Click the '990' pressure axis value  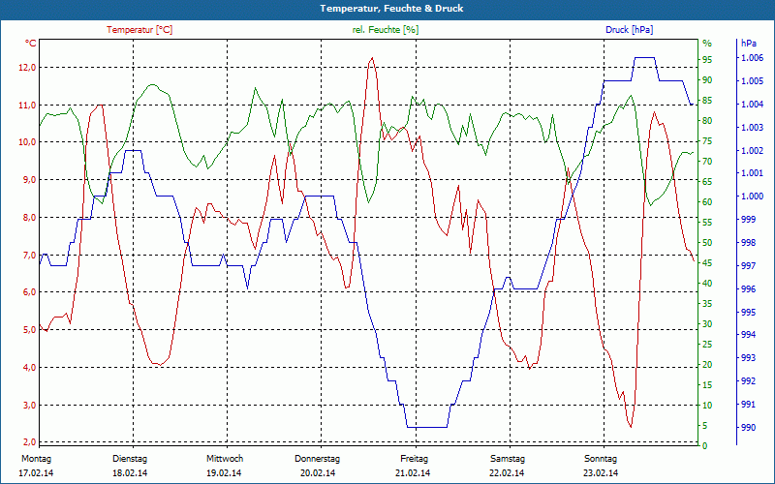pyautogui.click(x=748, y=427)
